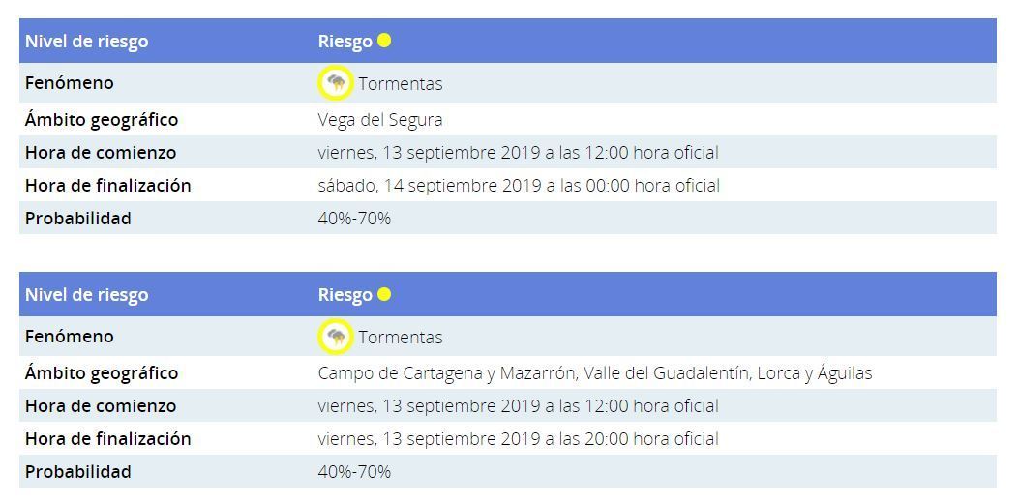Click the 40%-70% probability in the first table

pyautogui.click(x=354, y=219)
